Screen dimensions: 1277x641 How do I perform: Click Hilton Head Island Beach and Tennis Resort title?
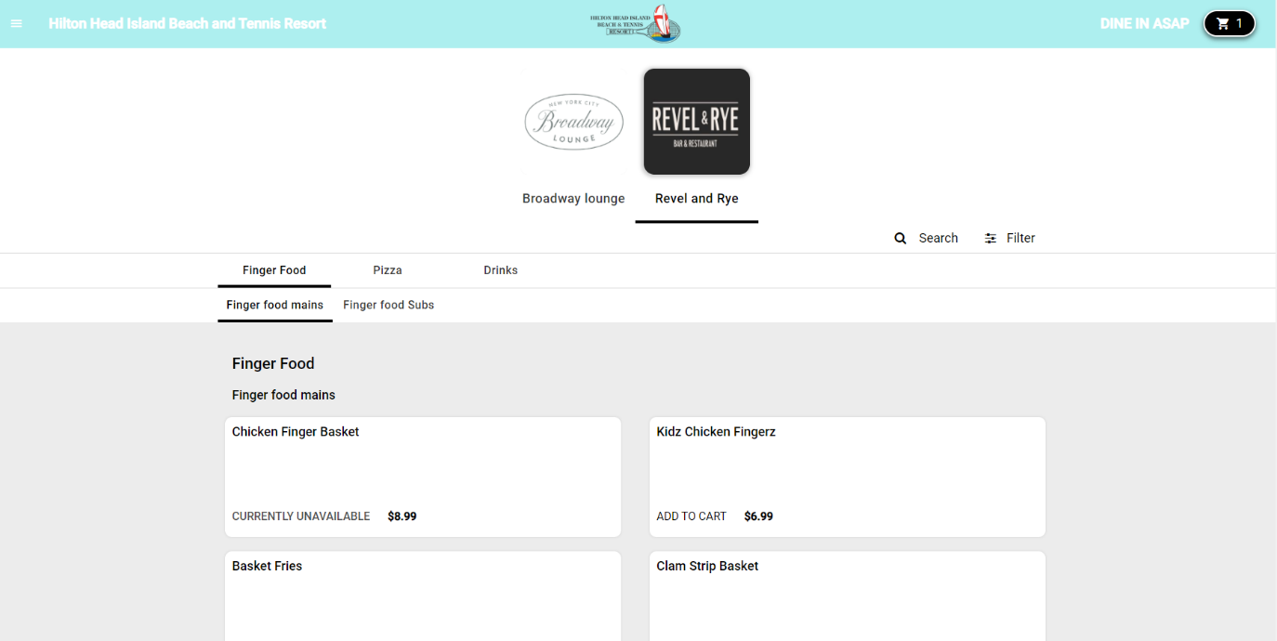click(188, 23)
